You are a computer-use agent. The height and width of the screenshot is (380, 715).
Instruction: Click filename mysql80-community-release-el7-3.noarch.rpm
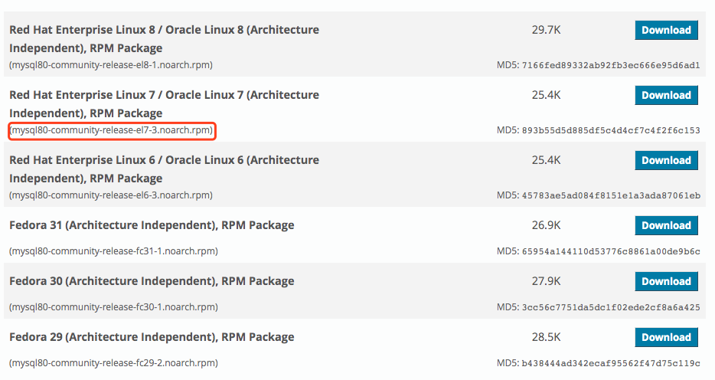(x=111, y=130)
